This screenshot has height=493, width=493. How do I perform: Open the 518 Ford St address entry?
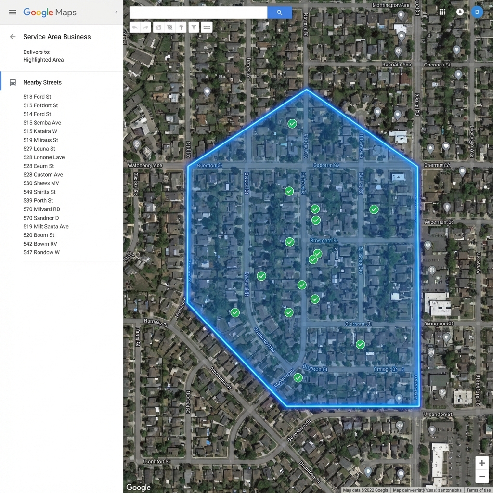coord(37,96)
